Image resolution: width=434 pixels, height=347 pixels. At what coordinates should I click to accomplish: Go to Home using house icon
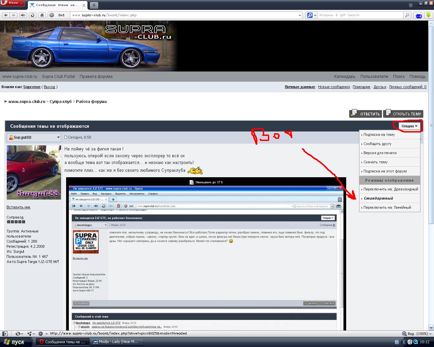pyautogui.click(x=42, y=15)
